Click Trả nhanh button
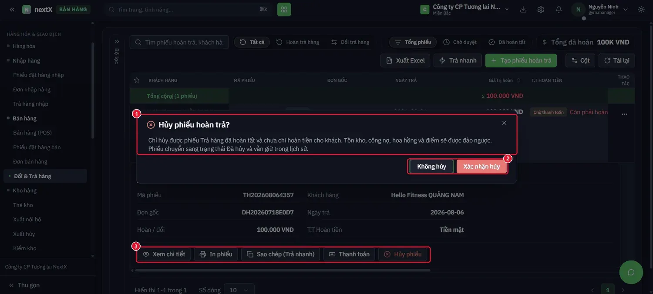Screen dimensions: 653x294 458,60
